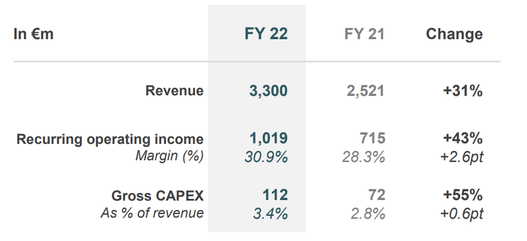Screen dimensions: 527x241
Task: Click the Recurring operating income label
Action: pyautogui.click(x=110, y=139)
